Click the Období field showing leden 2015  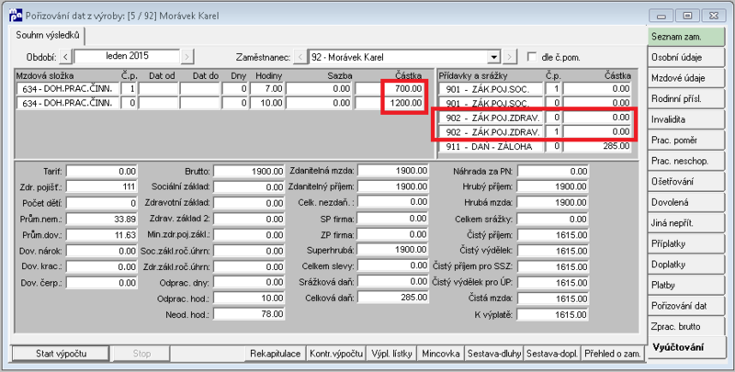(127, 56)
